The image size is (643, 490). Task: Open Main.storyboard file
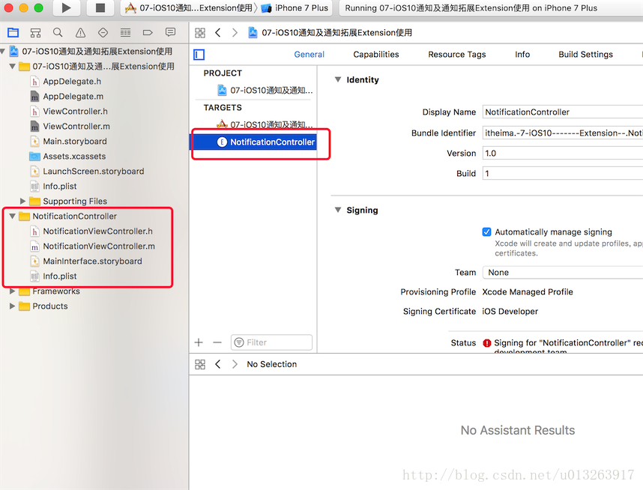click(x=75, y=141)
